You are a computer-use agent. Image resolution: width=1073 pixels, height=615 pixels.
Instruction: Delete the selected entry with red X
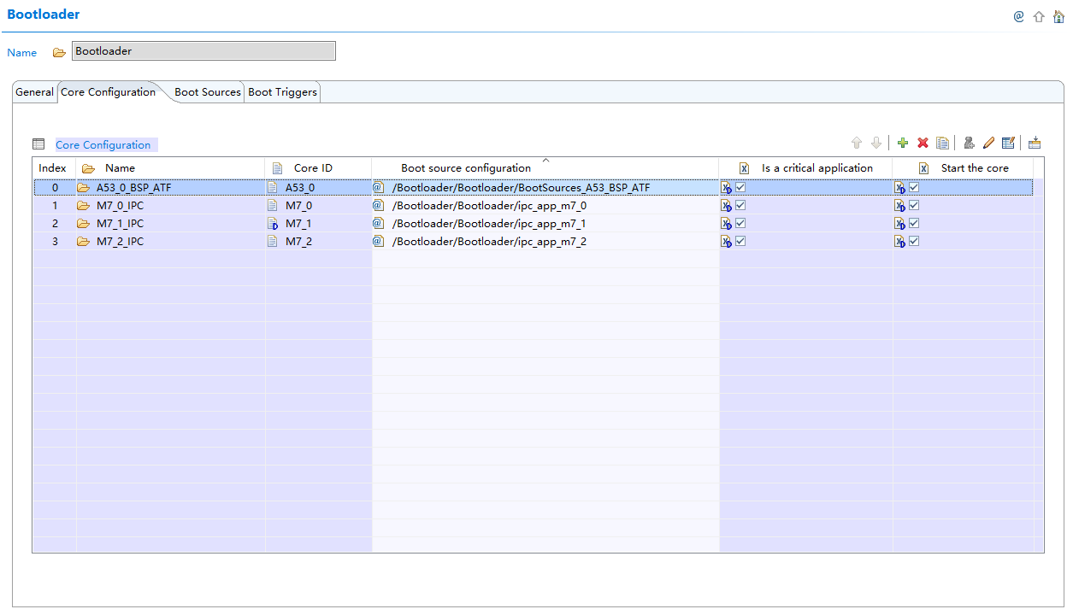click(923, 143)
